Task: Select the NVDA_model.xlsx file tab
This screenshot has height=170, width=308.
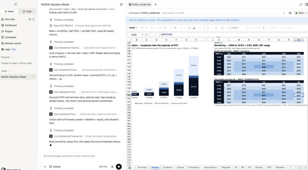Action: [140, 5]
